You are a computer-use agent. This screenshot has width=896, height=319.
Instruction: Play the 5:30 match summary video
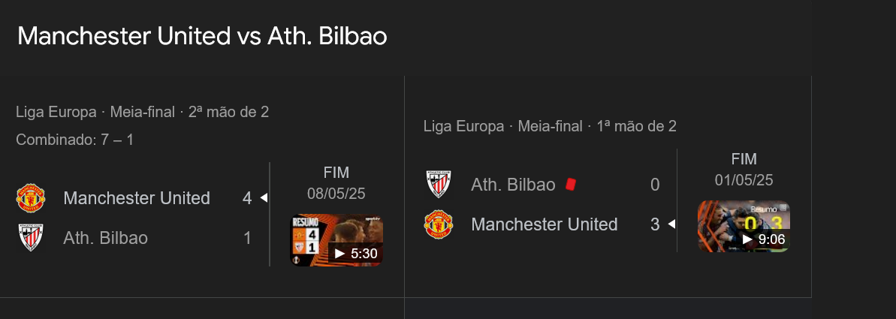[336, 241]
